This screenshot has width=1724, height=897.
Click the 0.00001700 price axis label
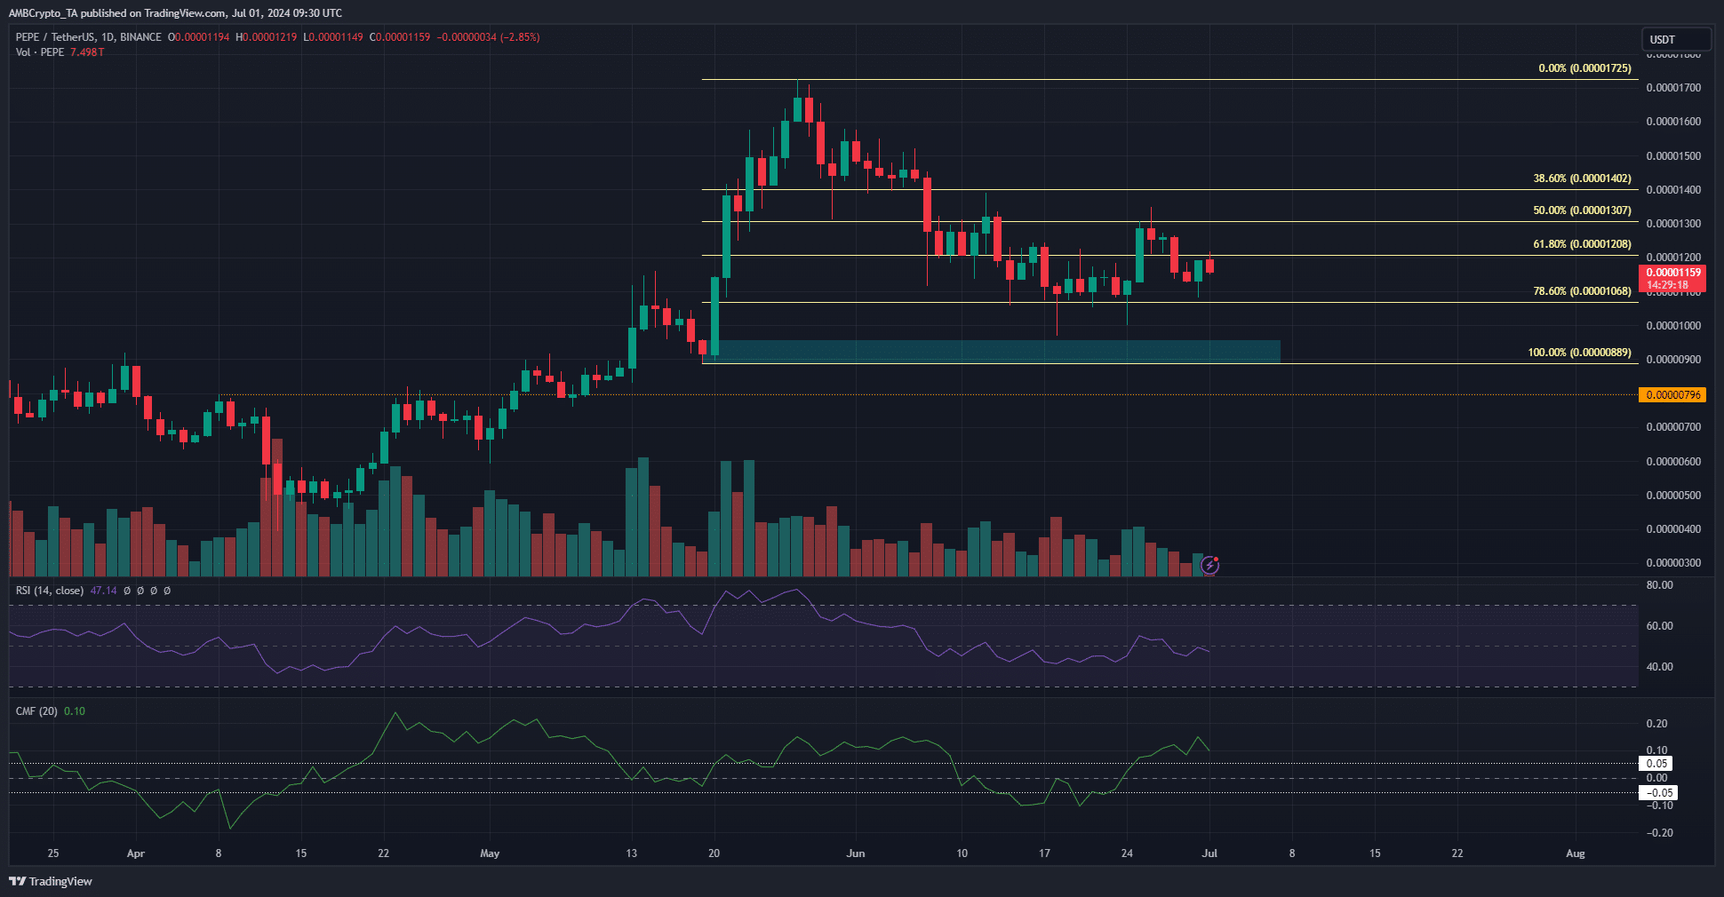pos(1673,88)
